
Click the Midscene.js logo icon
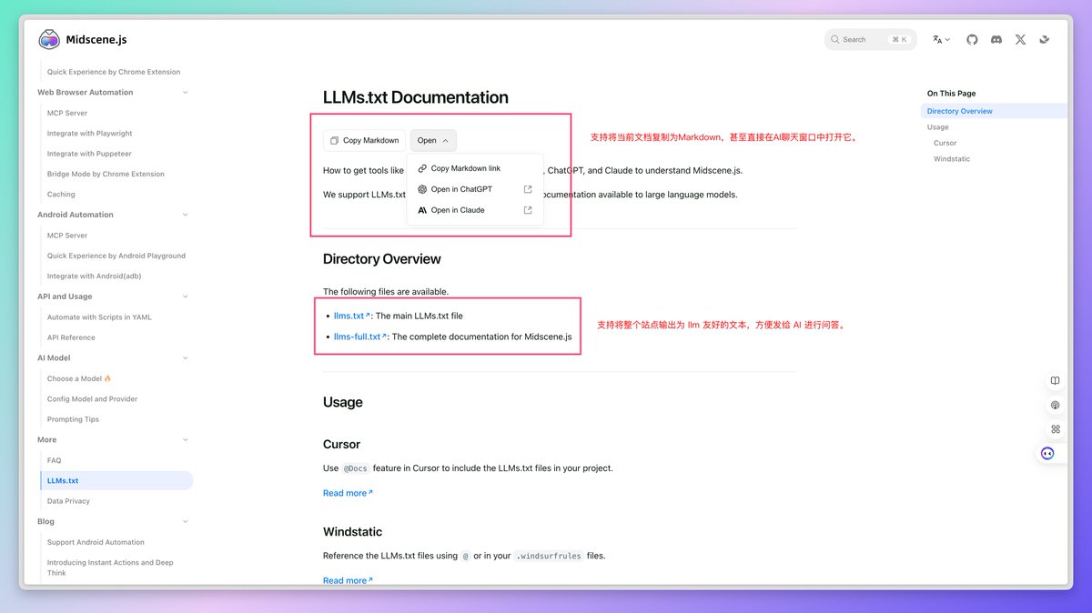pyautogui.click(x=48, y=39)
